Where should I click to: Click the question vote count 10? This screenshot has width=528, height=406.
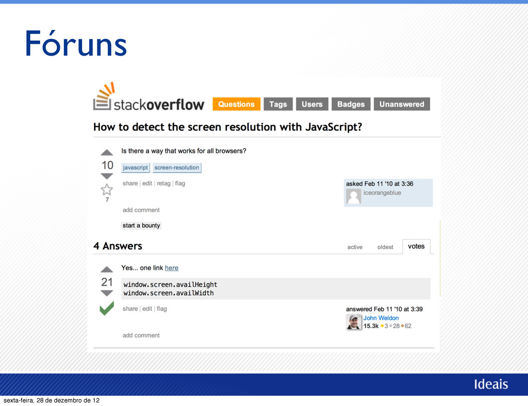tap(107, 165)
